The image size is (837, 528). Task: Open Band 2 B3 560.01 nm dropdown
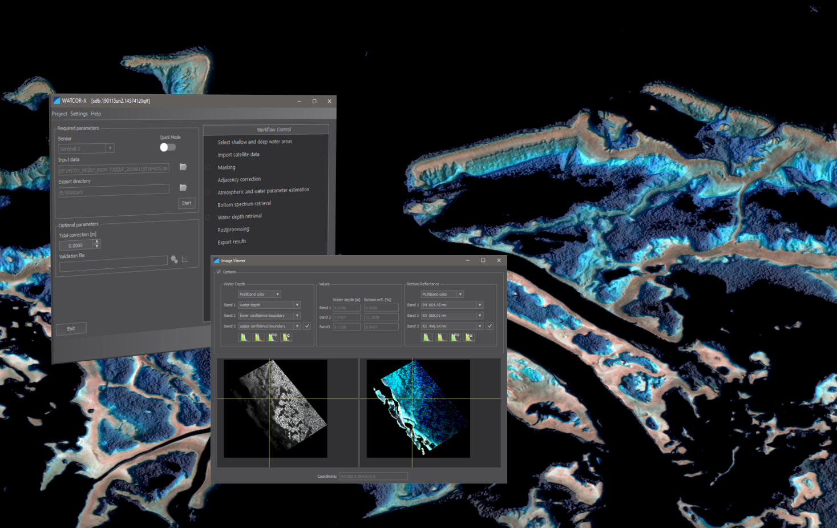[452, 315]
